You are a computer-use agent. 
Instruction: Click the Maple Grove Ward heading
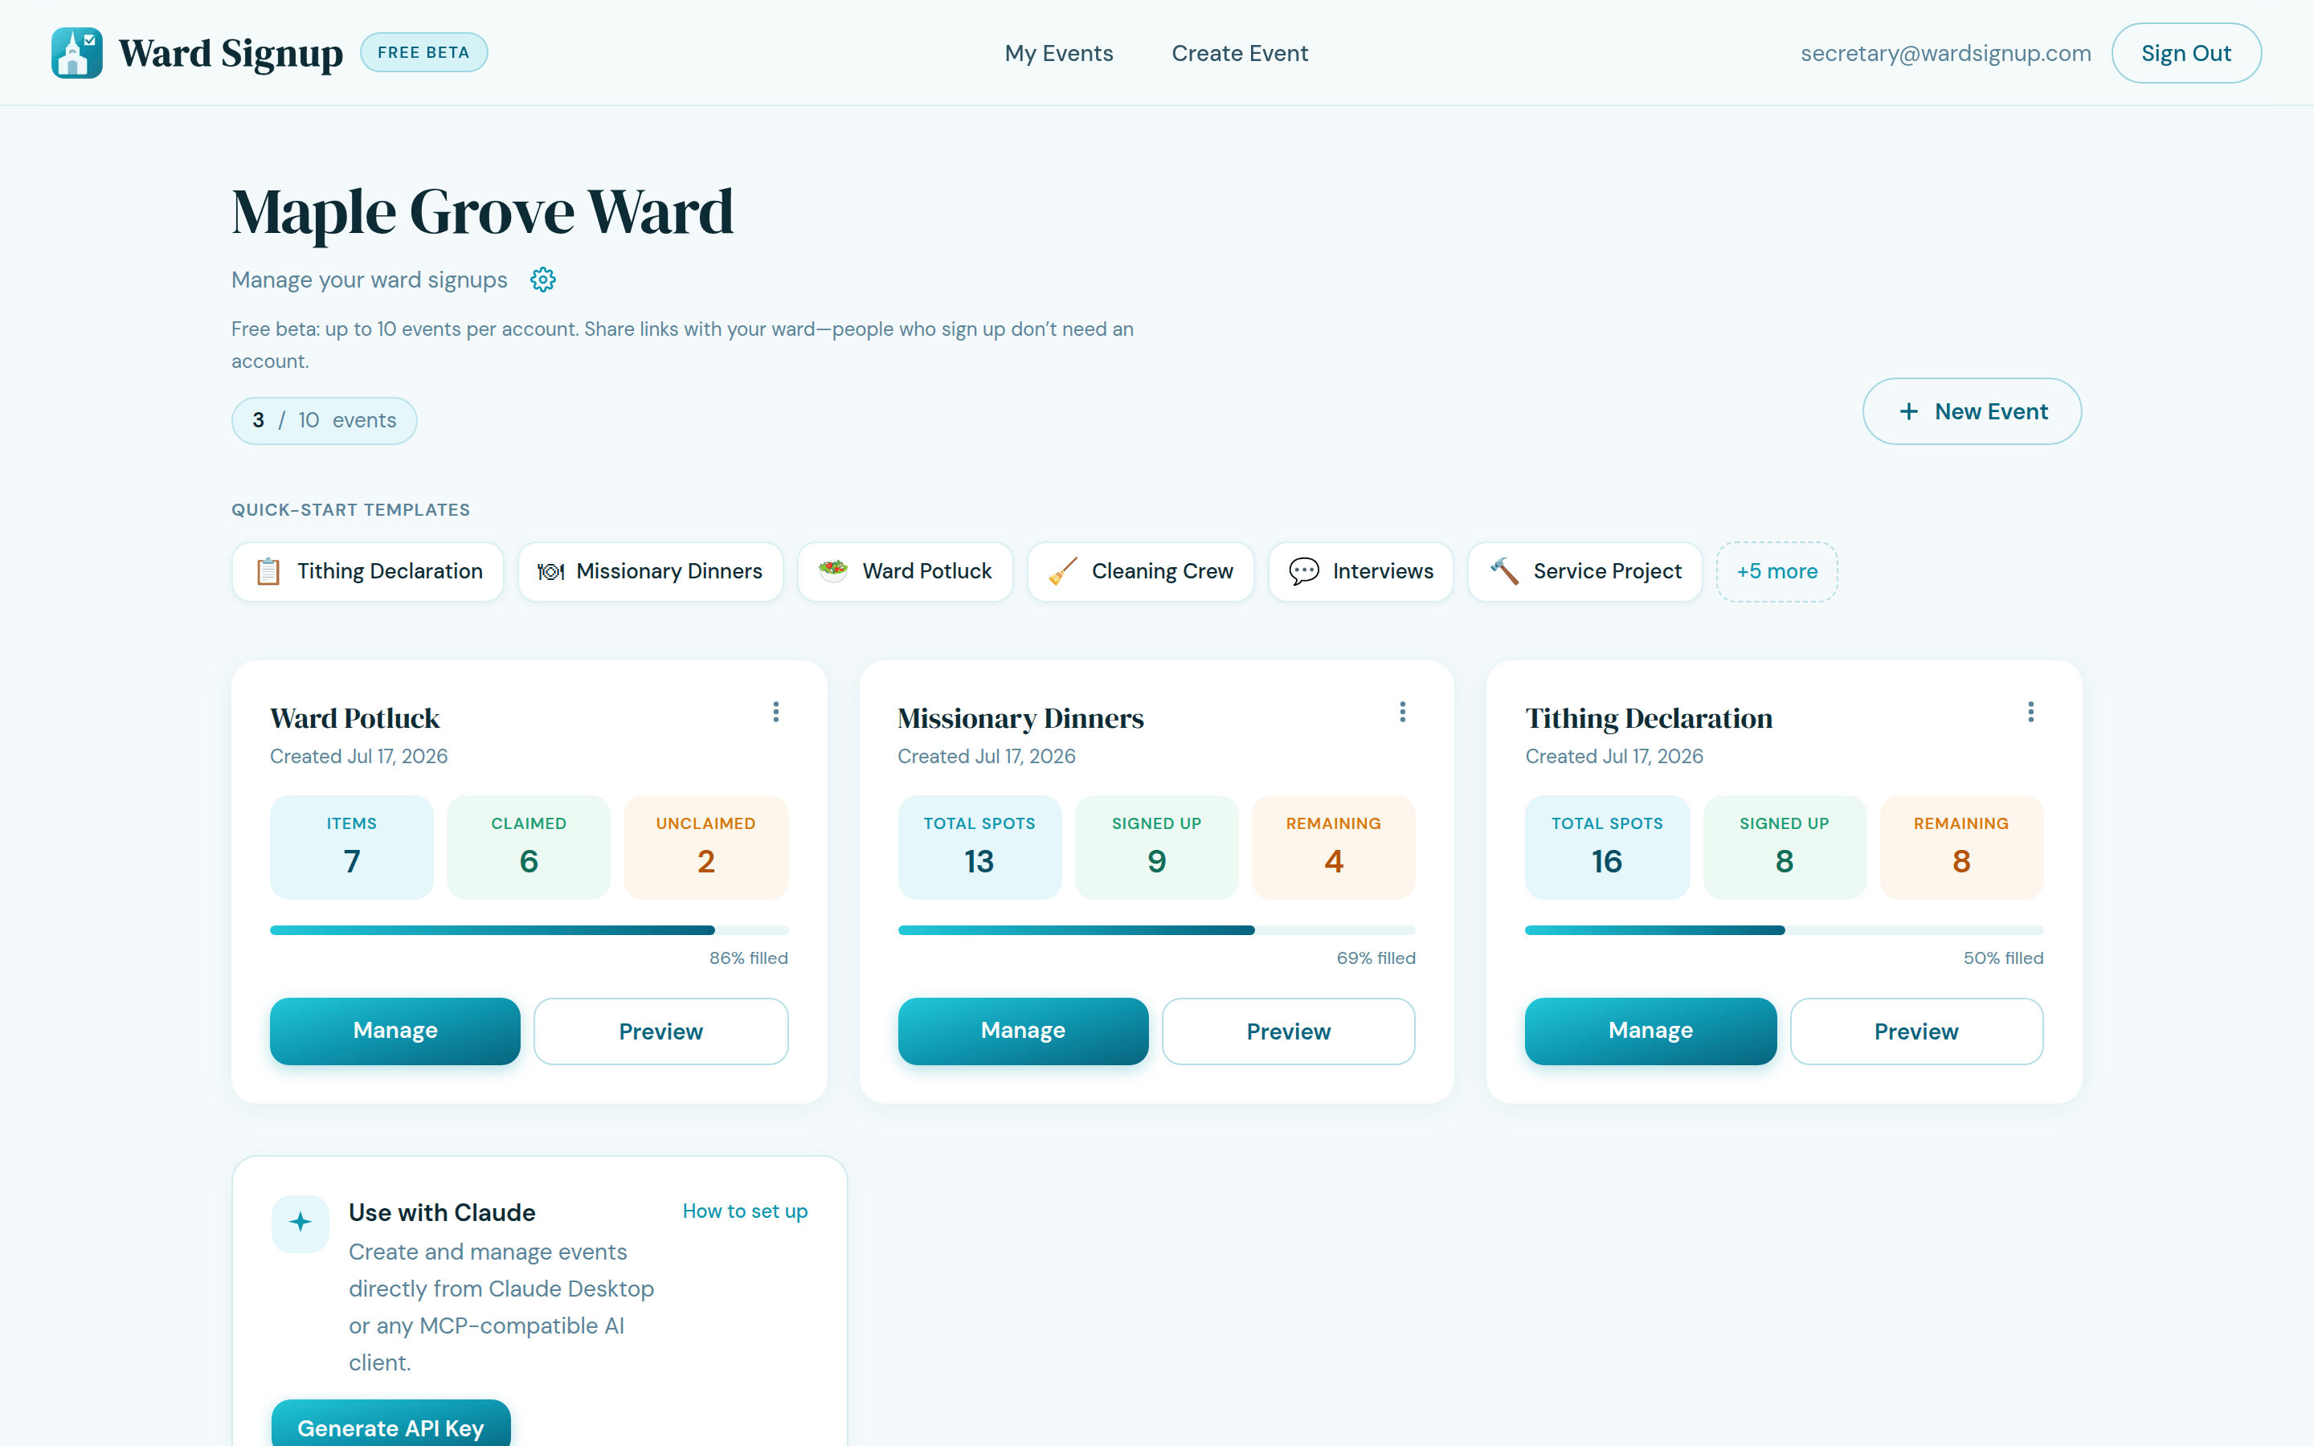pos(482,211)
